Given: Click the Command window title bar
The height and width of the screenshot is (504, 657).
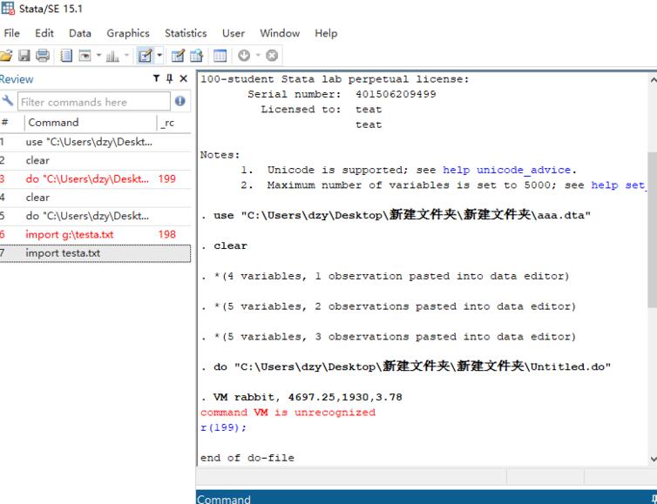Looking at the screenshot, I should click(426, 498).
